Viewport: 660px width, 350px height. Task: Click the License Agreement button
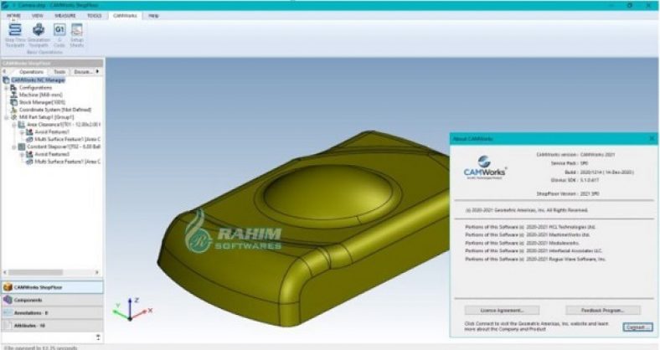[502, 311]
